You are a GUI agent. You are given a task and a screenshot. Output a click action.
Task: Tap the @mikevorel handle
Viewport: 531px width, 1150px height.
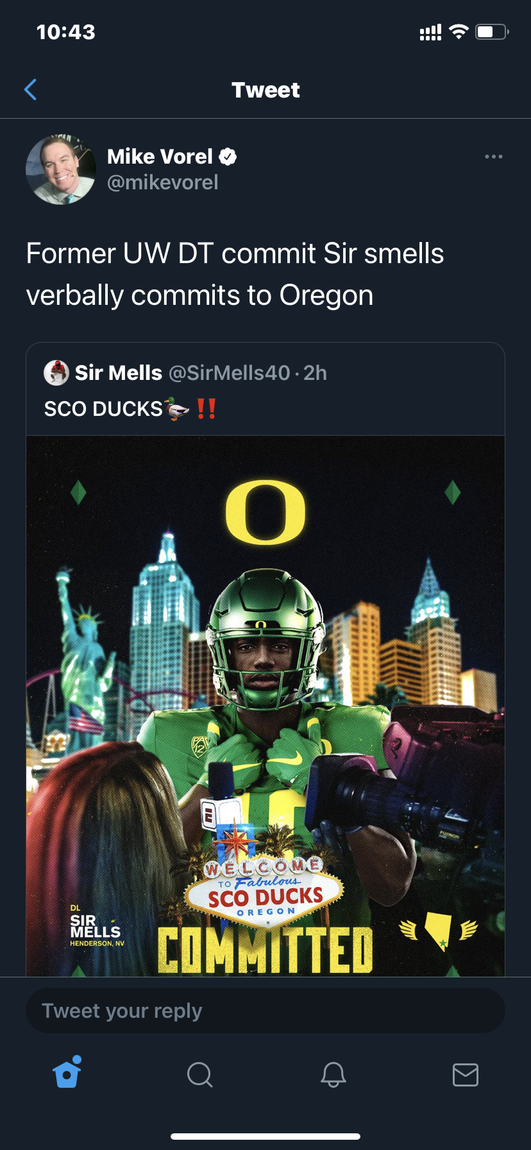click(163, 183)
